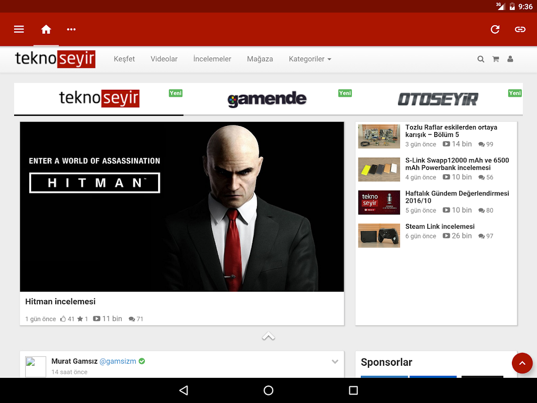Viewport: 537px width, 403px height.
Task: Click the "14 saat önce" timestamp
Action: (69, 372)
